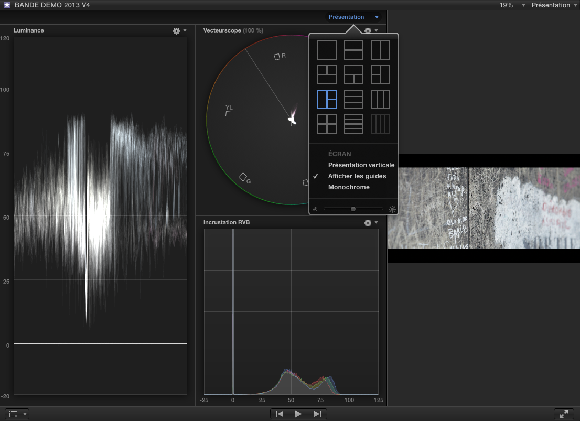Jump to next edit with skip-forward button
Viewport: 580px width, 421px height.
317,414
